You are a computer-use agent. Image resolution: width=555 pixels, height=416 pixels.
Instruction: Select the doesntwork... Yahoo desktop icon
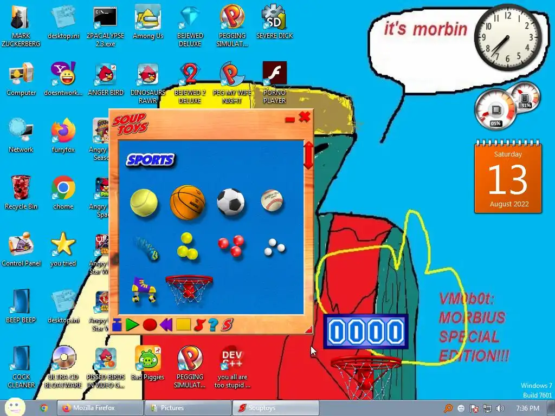tap(63, 79)
